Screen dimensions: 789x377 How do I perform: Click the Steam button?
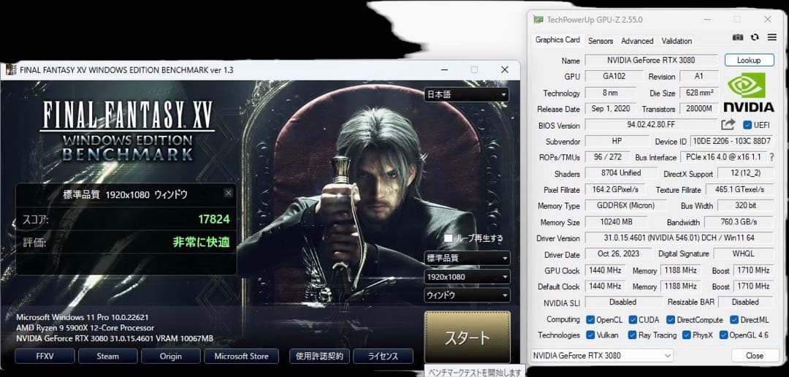107,356
